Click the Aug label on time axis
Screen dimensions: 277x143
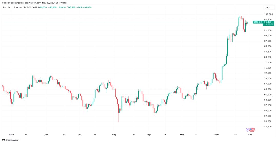click(114, 134)
